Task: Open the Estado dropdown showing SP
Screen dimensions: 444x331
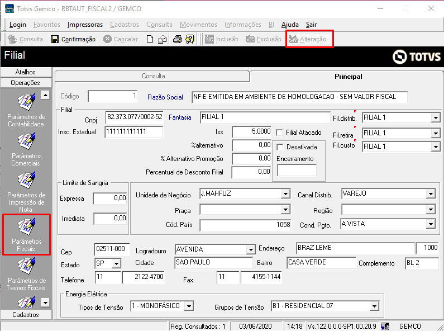Action: 116,263
